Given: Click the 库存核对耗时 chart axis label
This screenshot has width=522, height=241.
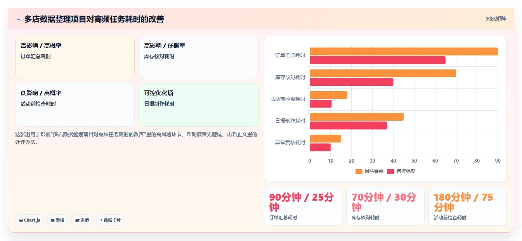Looking at the screenshot, I should pos(290,78).
